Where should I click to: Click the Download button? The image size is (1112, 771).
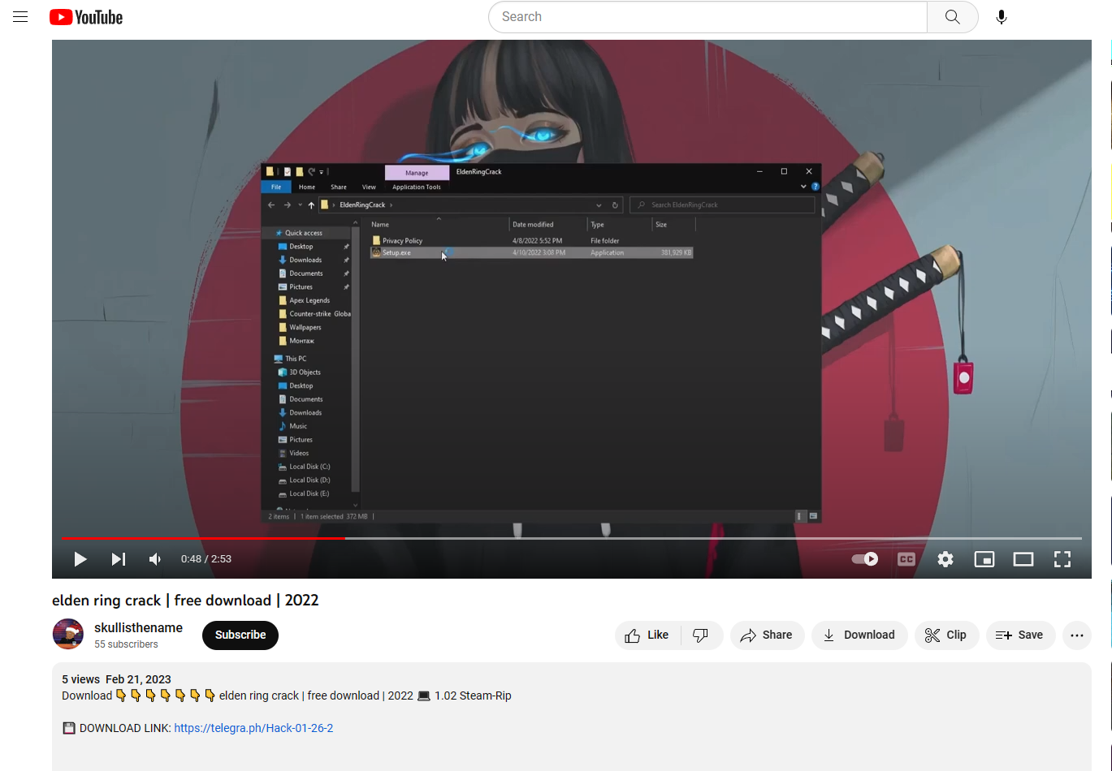(x=859, y=635)
